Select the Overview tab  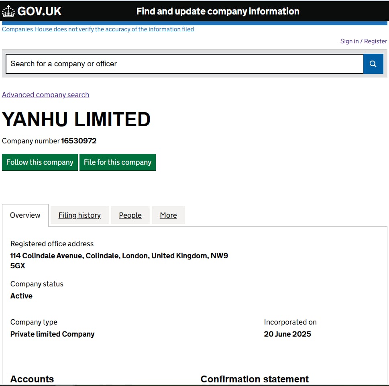tap(25, 215)
